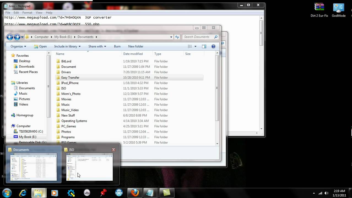Click Libraries in the navigation pane

pyautogui.click(x=22, y=83)
